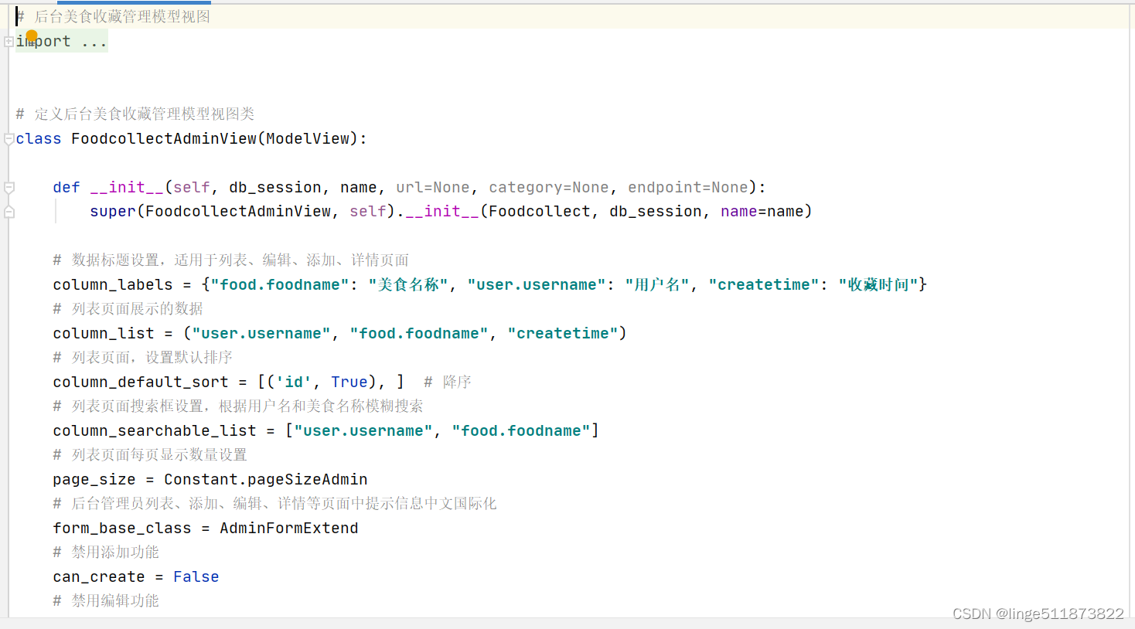Collapse the FoodcollectAdminView class fold marker
This screenshot has height=629, width=1135.
pos(9,139)
